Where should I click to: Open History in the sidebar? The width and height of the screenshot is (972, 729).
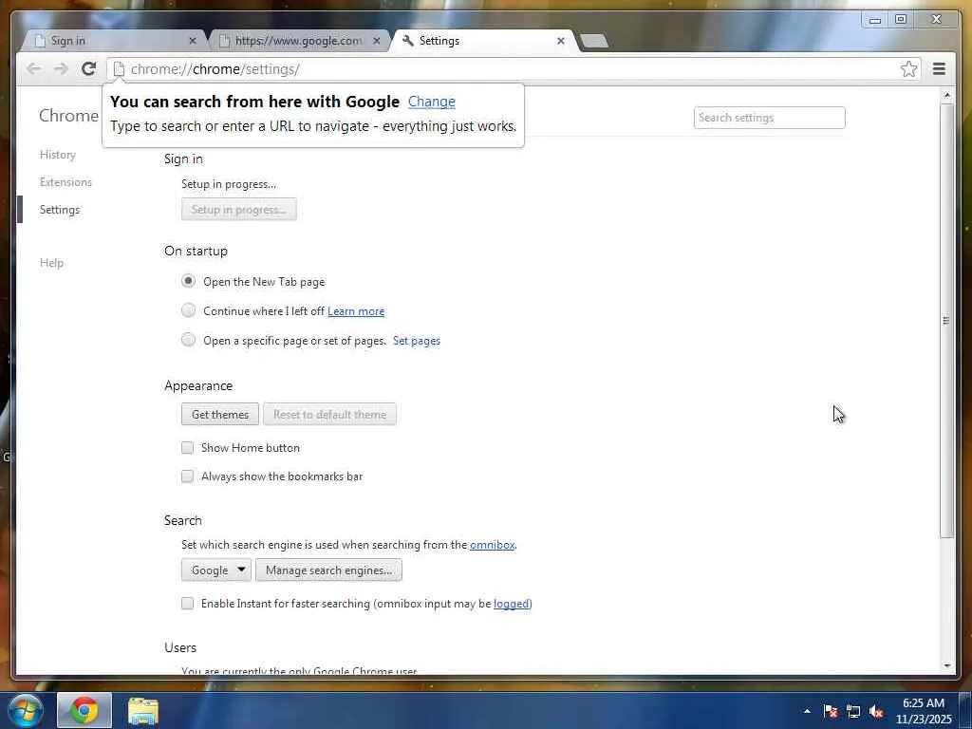pyautogui.click(x=58, y=155)
